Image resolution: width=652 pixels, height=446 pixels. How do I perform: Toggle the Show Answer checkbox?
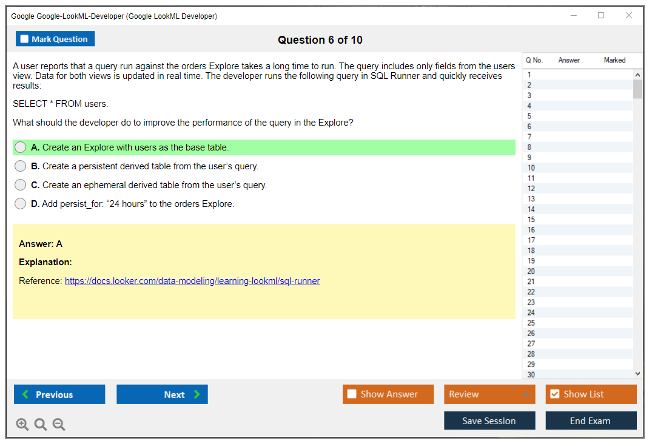click(352, 394)
